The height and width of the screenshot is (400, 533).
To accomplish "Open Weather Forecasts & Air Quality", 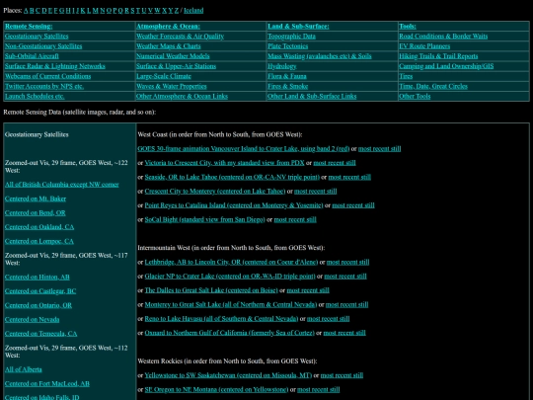I will pos(180,37).
